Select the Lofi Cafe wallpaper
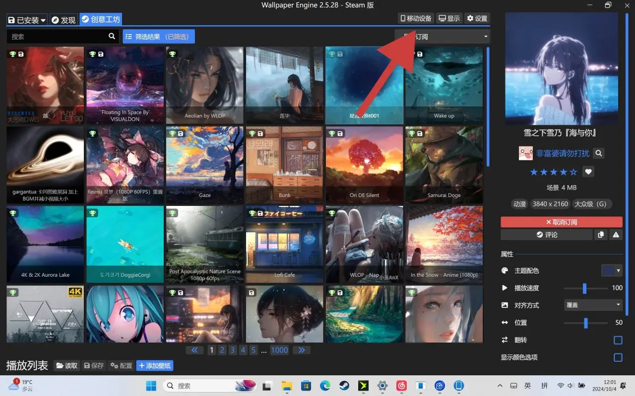Viewport: 635px width, 396px height. [x=285, y=245]
